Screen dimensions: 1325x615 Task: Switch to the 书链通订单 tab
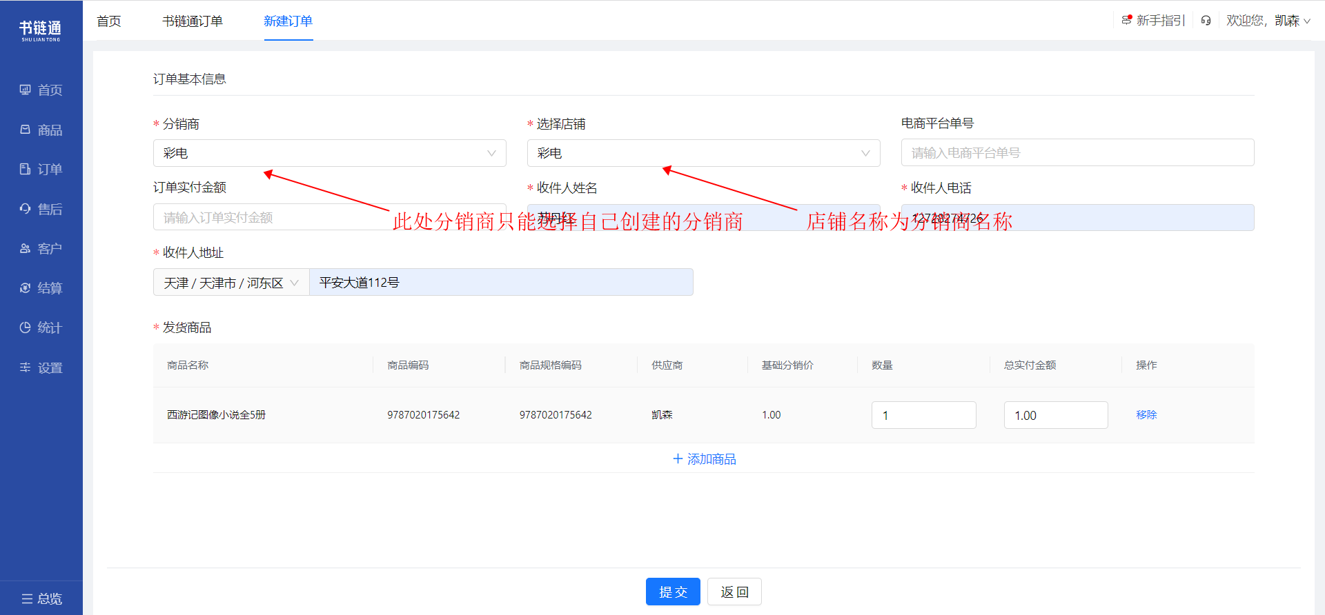(193, 21)
